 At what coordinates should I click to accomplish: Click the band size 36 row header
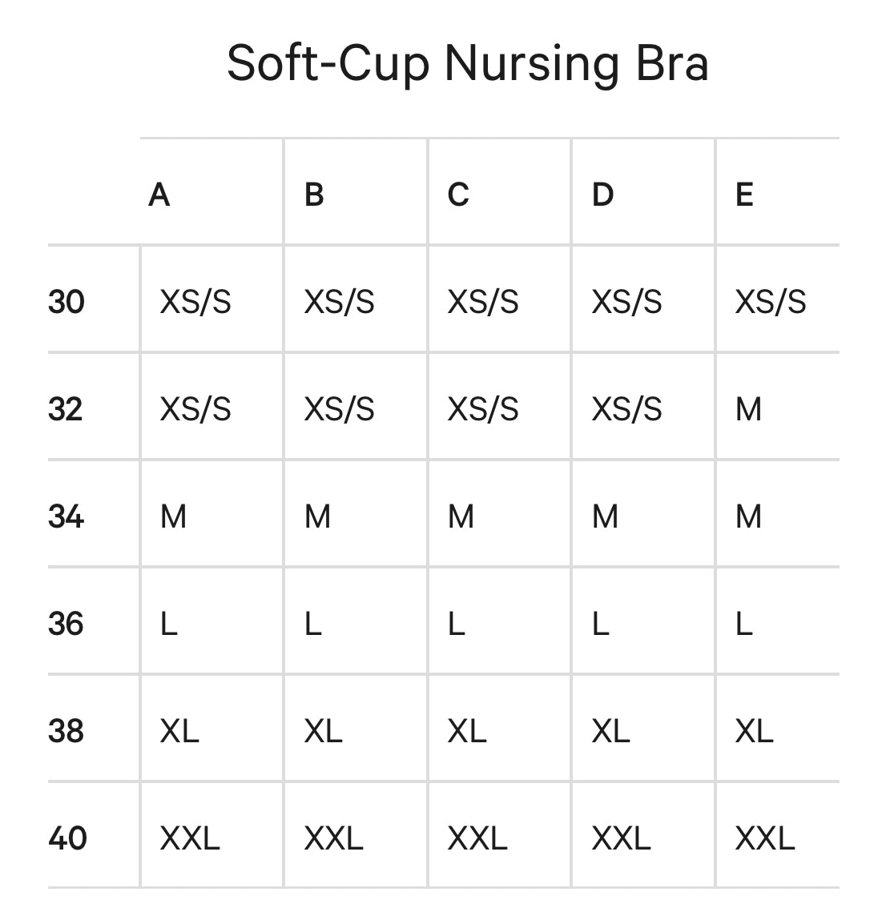[66, 624]
